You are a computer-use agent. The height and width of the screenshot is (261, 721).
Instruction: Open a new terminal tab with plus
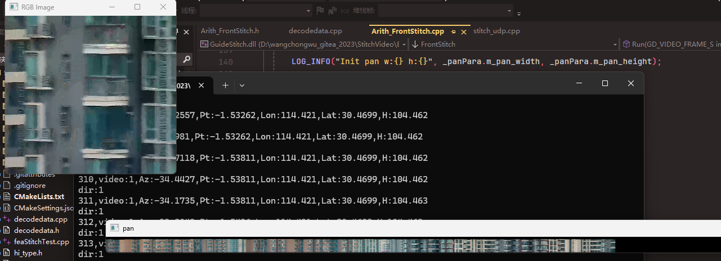click(x=225, y=85)
